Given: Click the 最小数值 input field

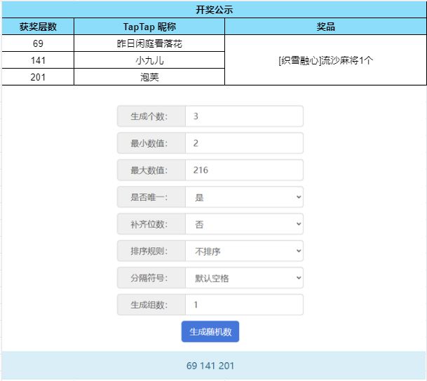Looking at the screenshot, I should 244,144.
